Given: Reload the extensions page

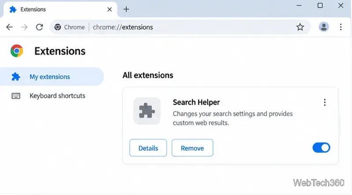Looking at the screenshot, I should (x=40, y=27).
